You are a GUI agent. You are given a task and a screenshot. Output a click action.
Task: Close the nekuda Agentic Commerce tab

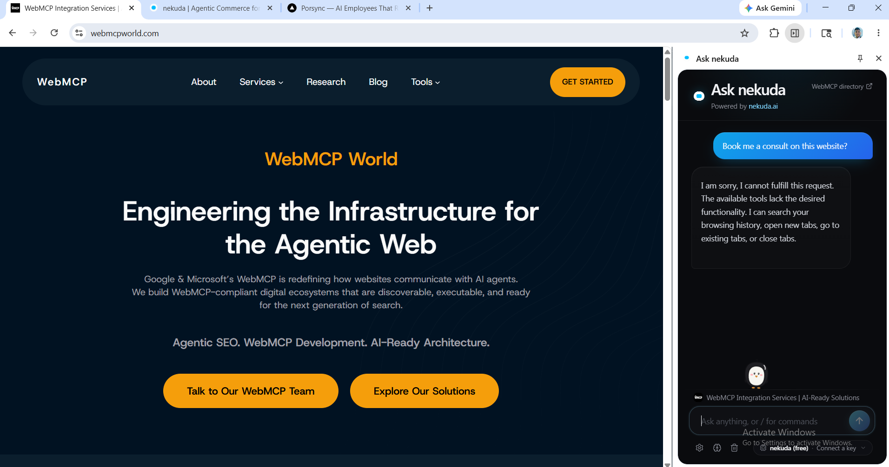pyautogui.click(x=270, y=8)
